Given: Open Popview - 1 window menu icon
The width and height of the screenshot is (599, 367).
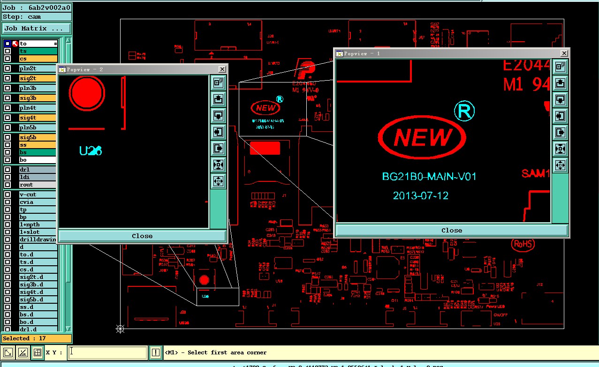Looking at the screenshot, I should [x=340, y=53].
